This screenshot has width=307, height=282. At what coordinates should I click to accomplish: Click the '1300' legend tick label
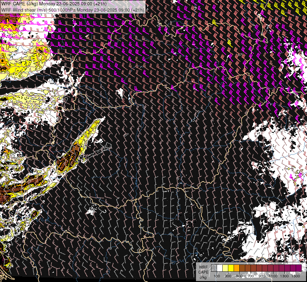click(x=284, y=276)
